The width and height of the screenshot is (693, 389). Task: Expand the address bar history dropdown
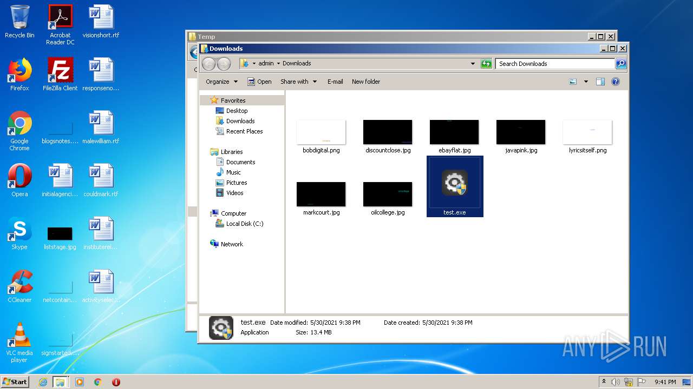473,64
